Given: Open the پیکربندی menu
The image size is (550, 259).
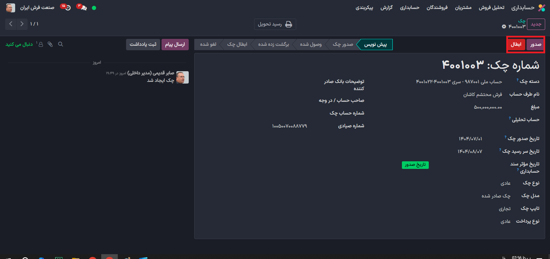Looking at the screenshot, I should [x=364, y=8].
